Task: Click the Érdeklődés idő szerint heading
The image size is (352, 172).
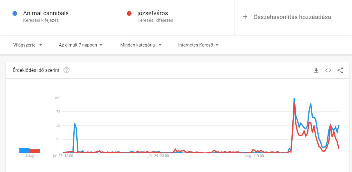Action: 36,70
